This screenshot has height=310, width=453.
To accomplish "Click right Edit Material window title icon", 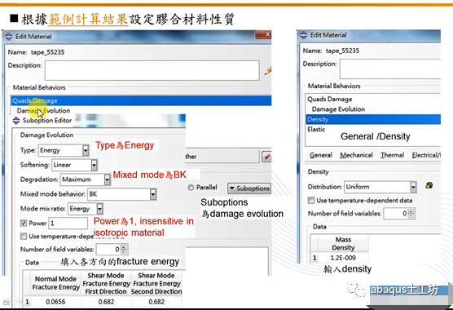I will [x=304, y=35].
